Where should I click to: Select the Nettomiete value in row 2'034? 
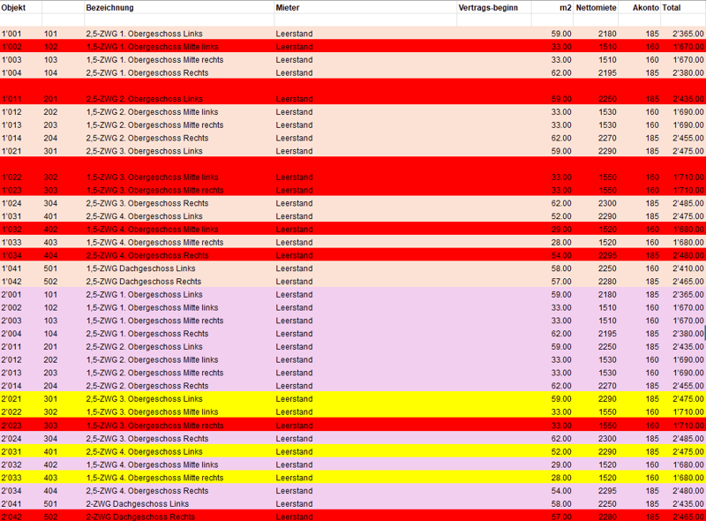point(607,491)
